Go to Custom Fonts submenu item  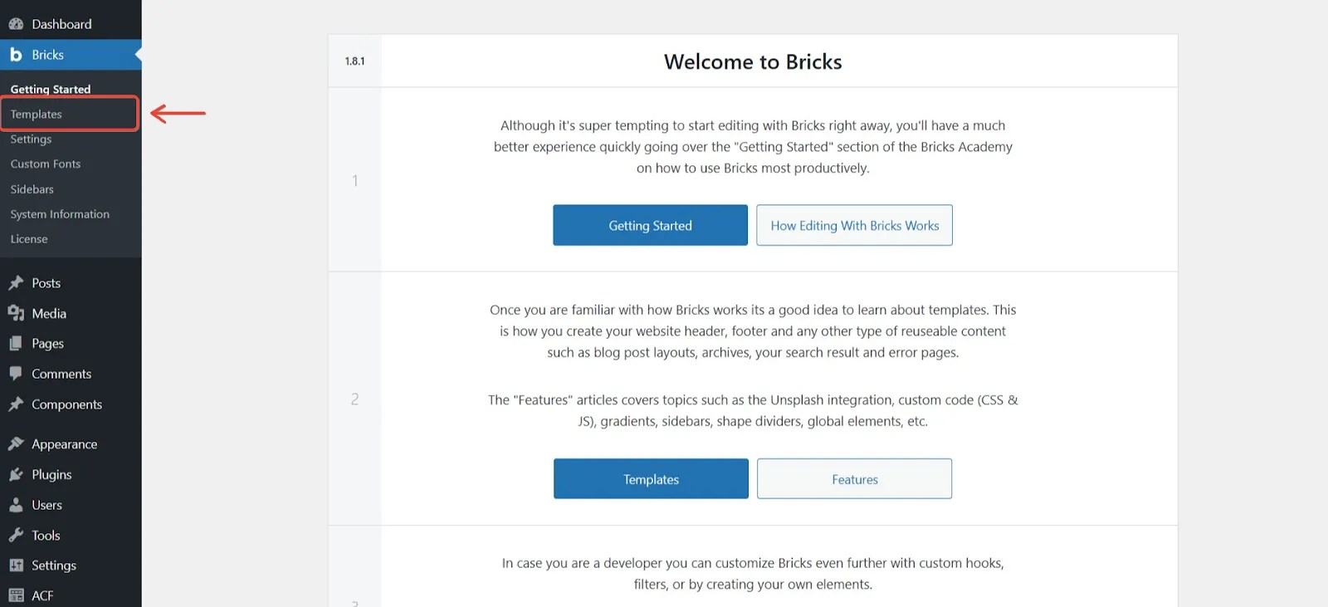pos(46,164)
